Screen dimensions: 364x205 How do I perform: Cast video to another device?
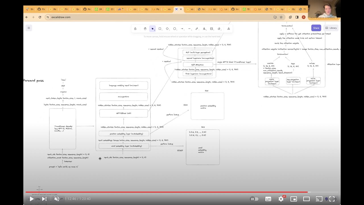(319, 199)
